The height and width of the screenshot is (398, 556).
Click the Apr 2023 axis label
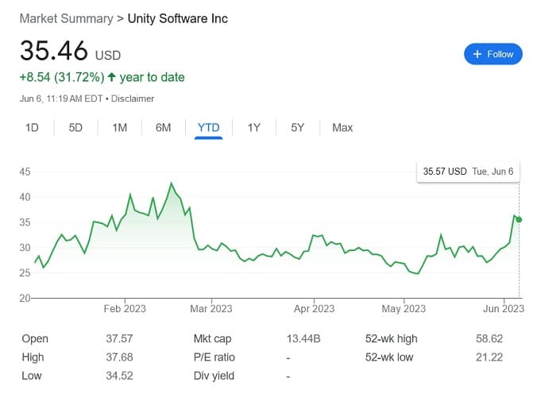click(x=315, y=308)
